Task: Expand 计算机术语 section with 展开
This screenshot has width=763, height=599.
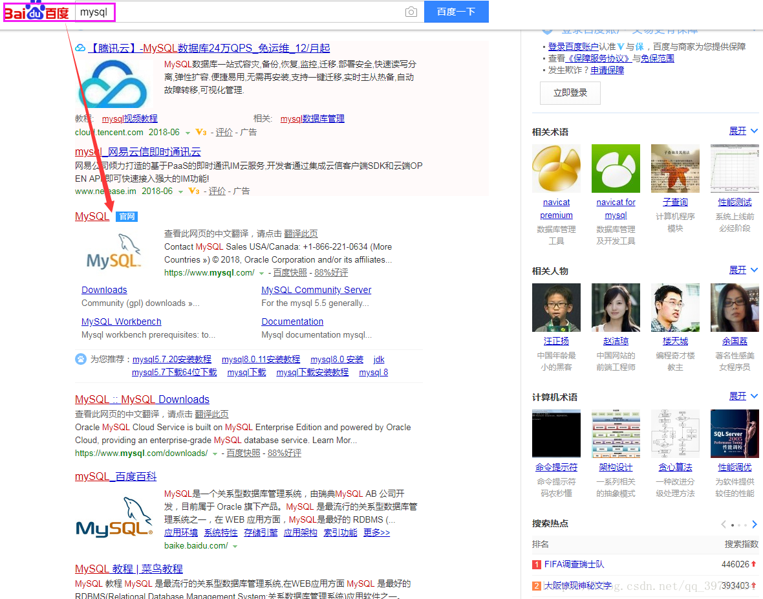Action: pos(743,397)
